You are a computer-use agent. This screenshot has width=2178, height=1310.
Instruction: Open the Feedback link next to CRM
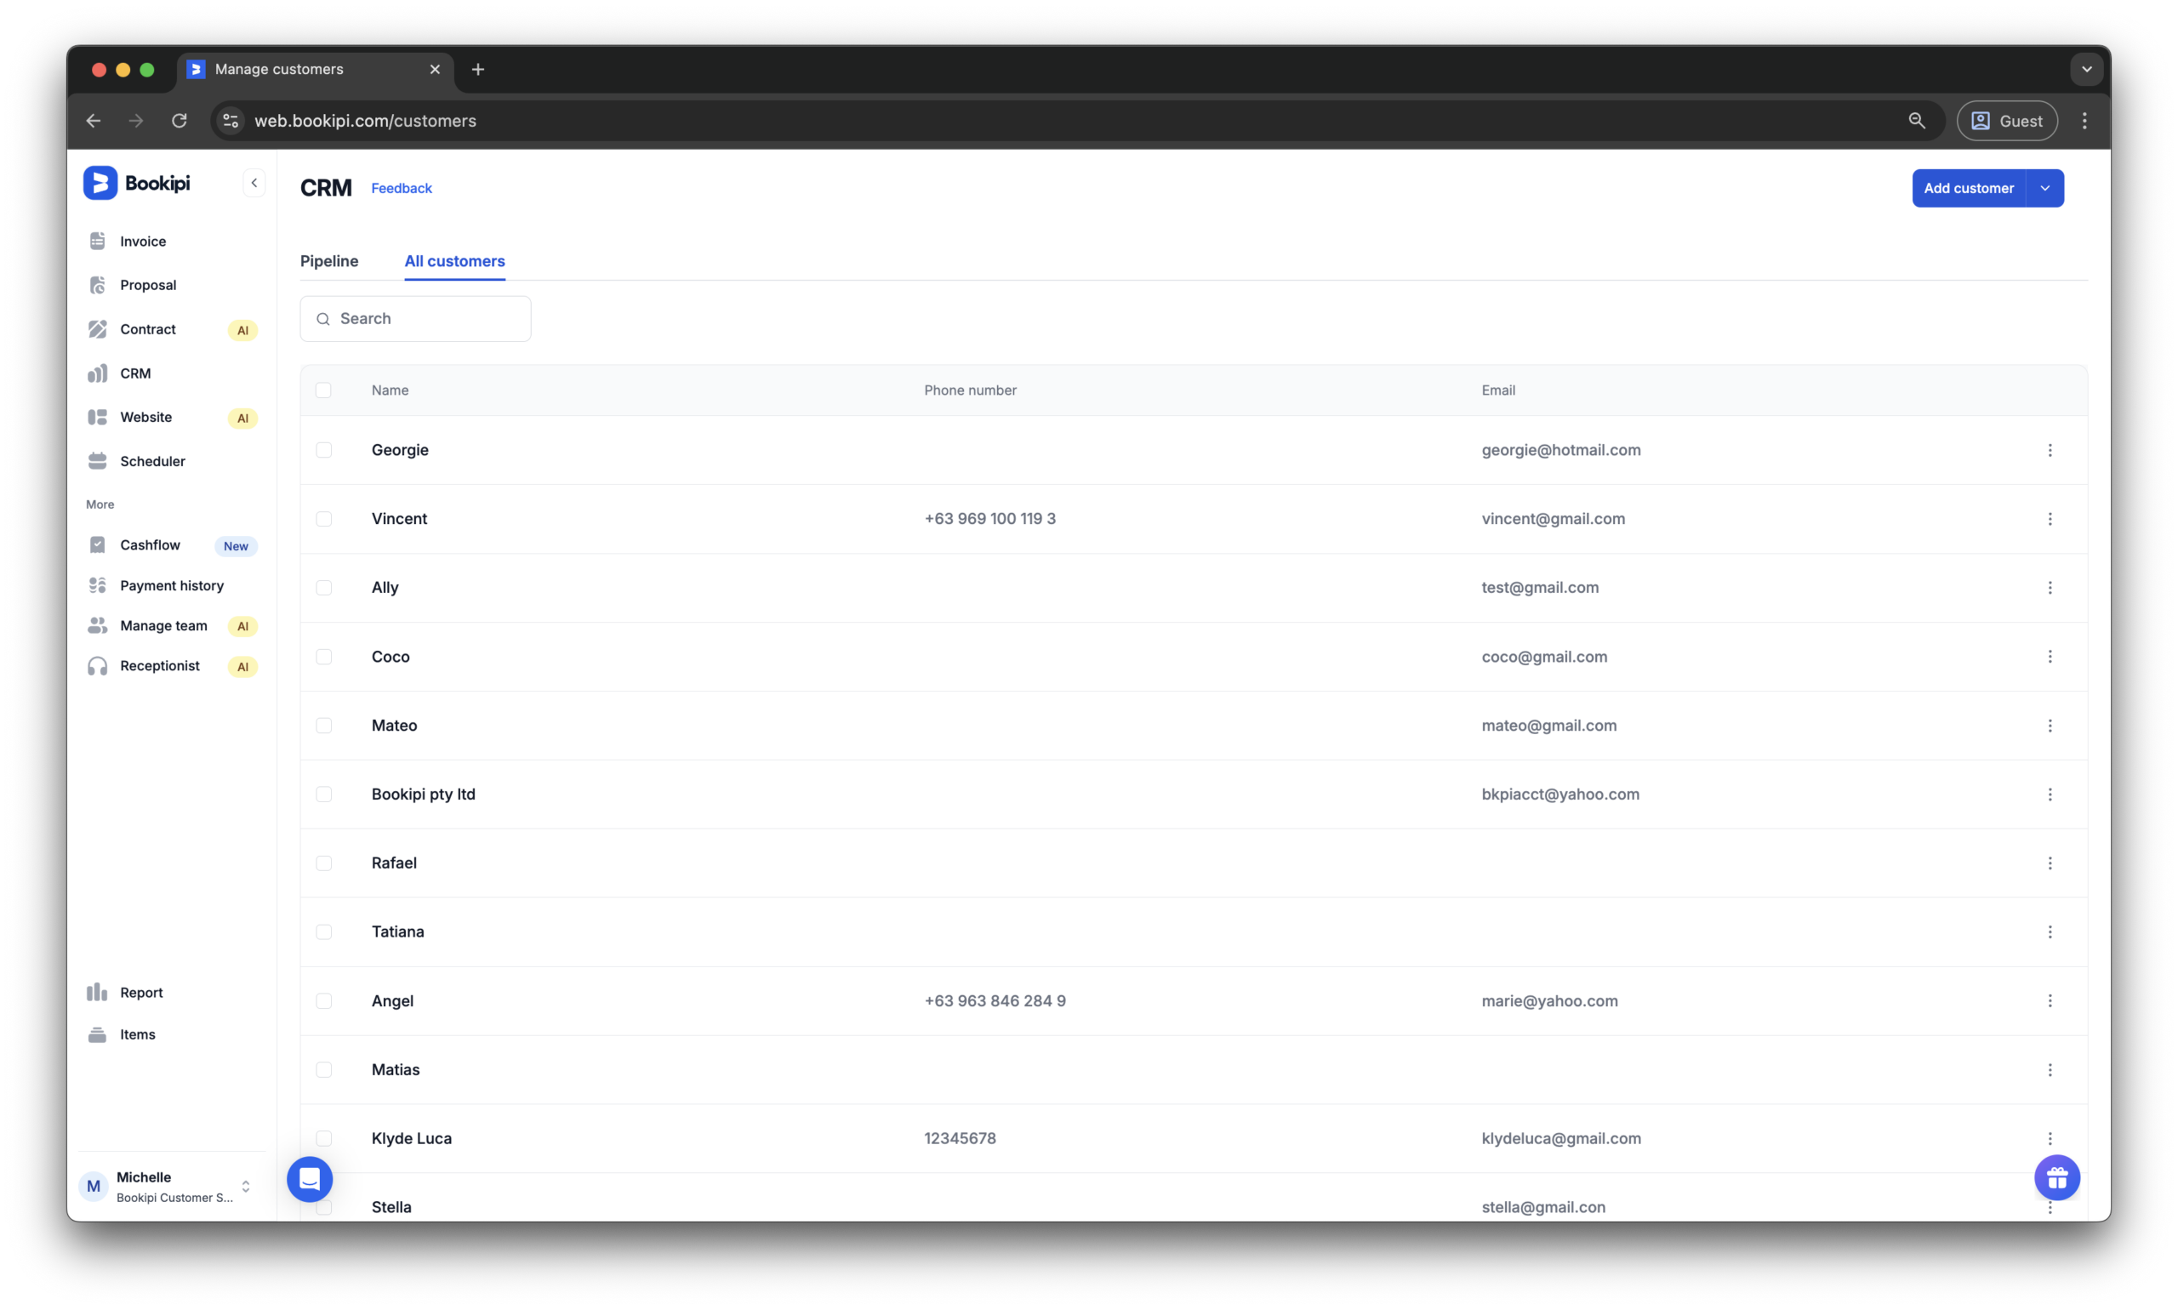click(x=401, y=187)
